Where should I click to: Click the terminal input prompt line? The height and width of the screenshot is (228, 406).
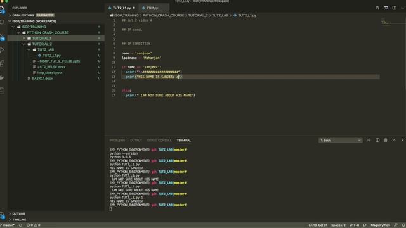[110, 208]
